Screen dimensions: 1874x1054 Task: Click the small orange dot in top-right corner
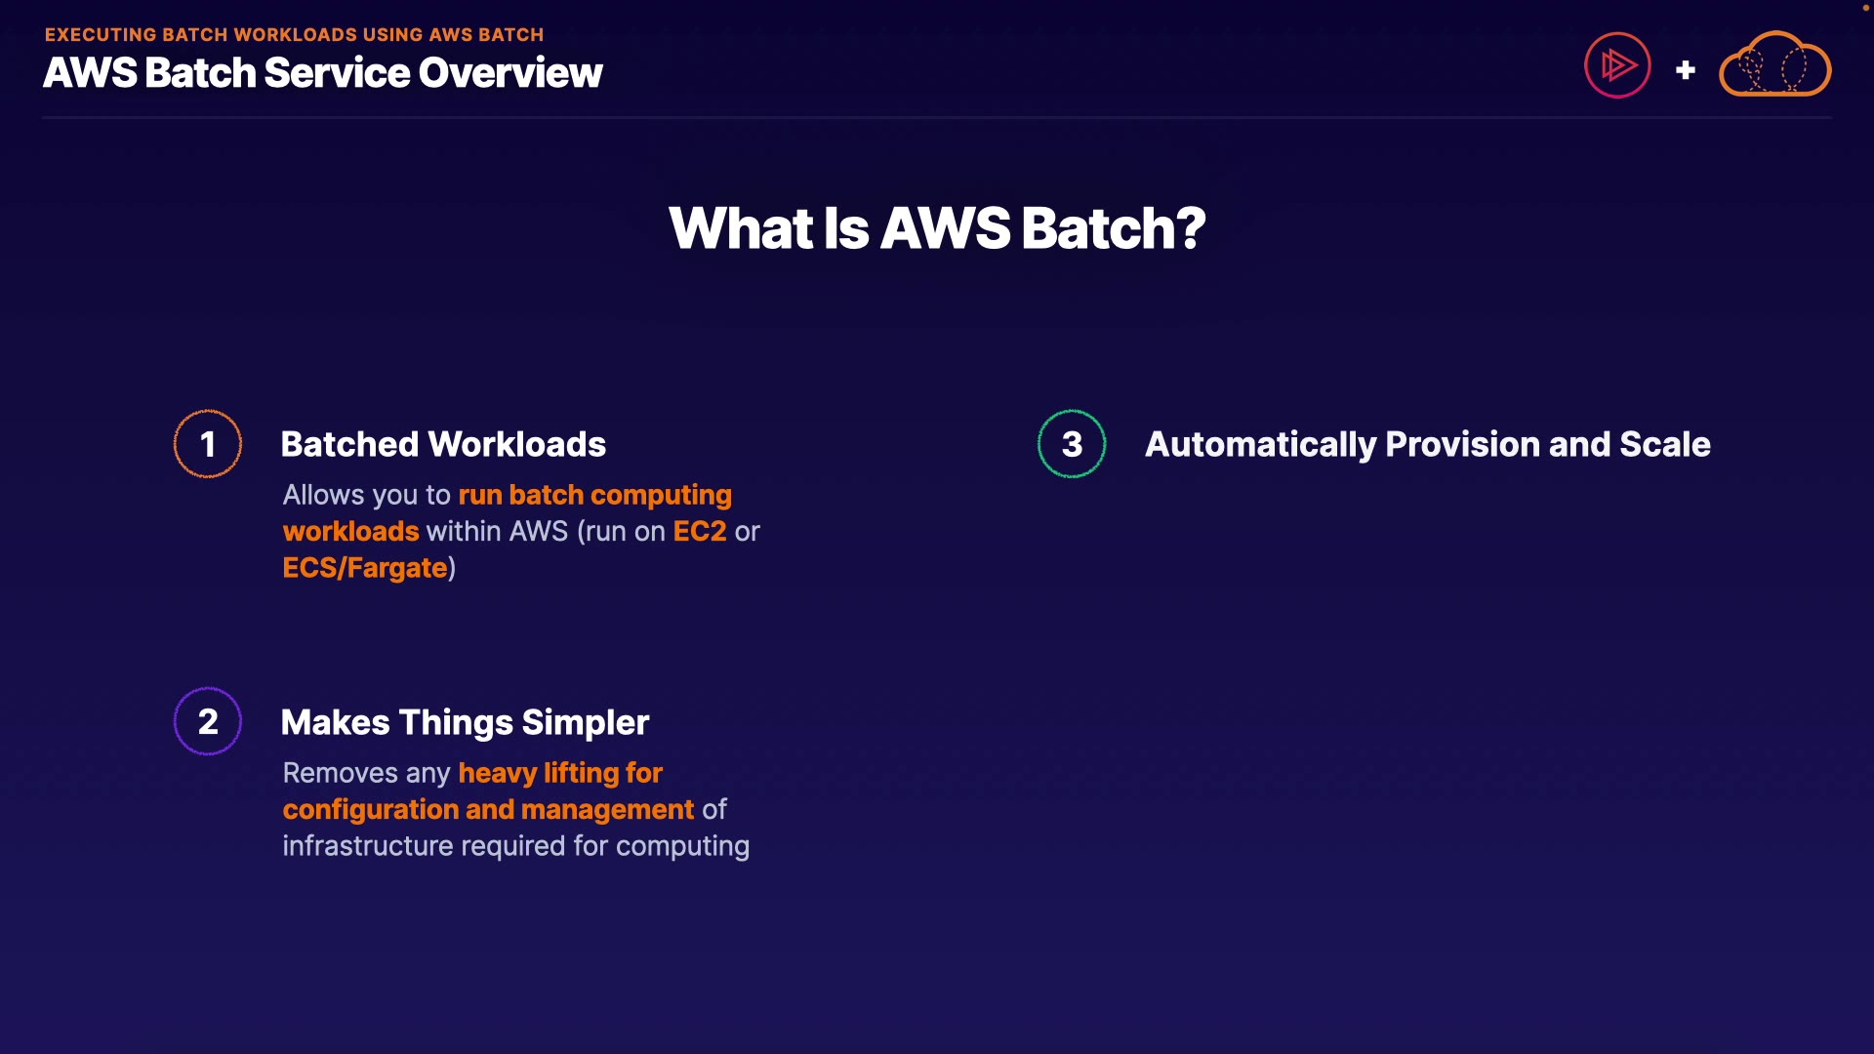[1865, 8]
